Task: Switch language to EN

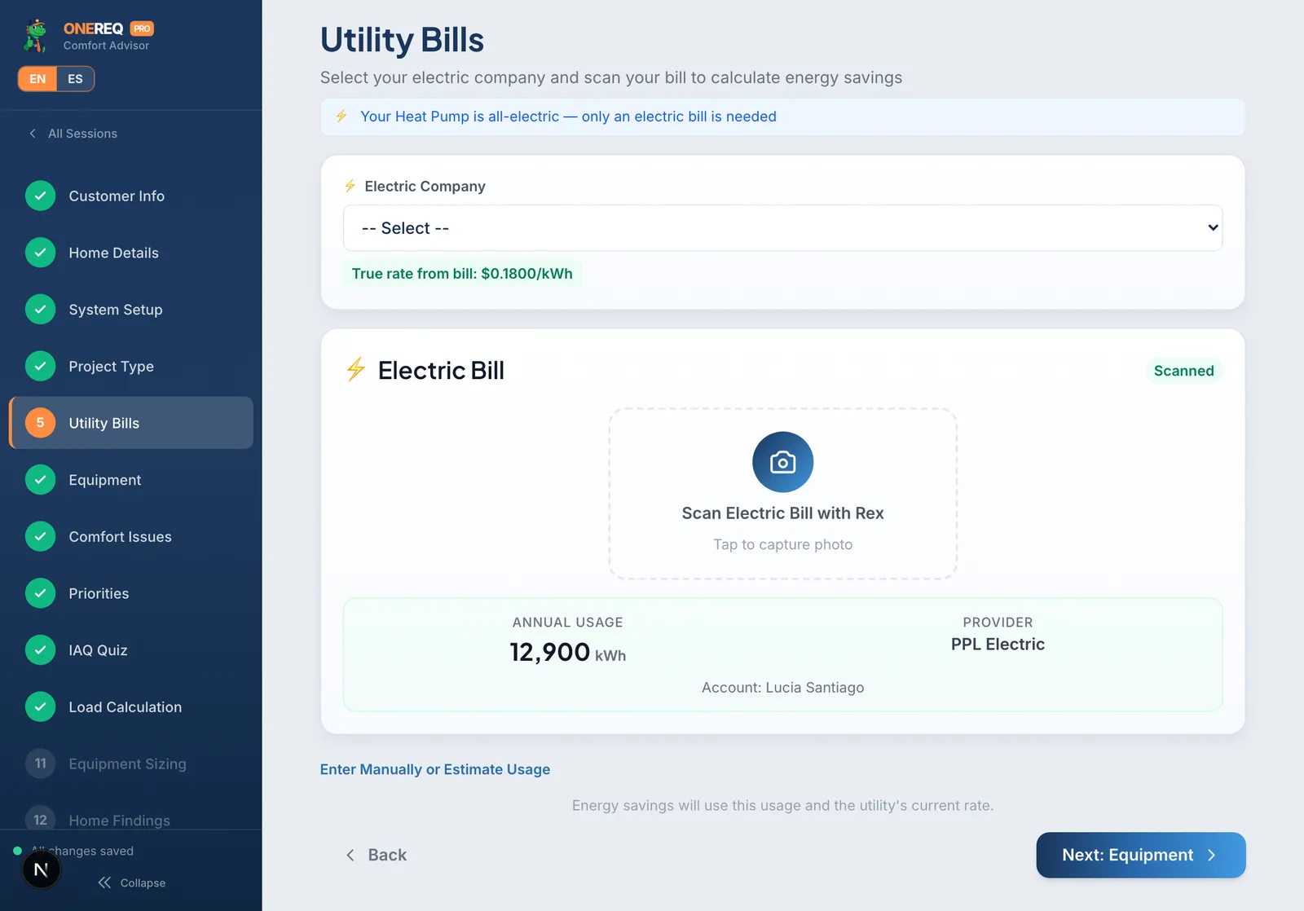Action: (x=37, y=79)
